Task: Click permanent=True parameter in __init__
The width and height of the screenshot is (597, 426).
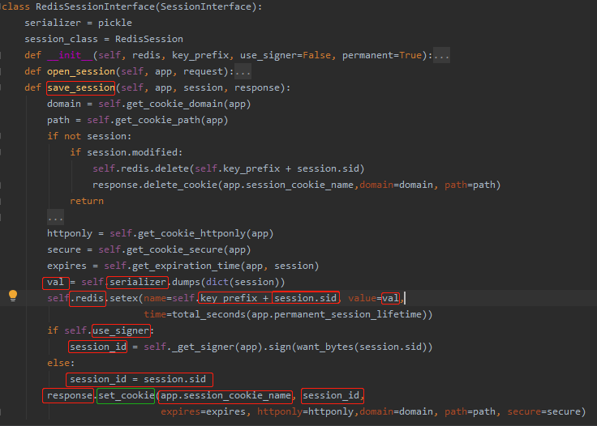Action: (382, 56)
